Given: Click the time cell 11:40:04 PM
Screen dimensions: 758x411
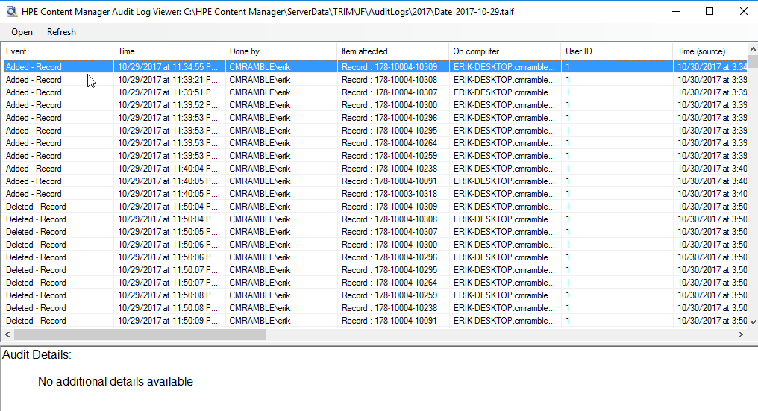Looking at the screenshot, I should tap(168, 169).
